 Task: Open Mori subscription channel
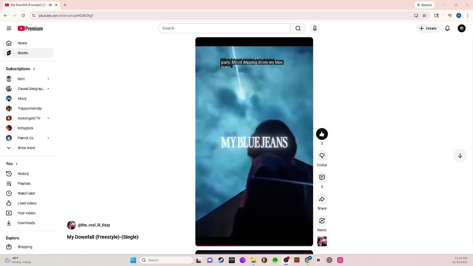coord(28,79)
